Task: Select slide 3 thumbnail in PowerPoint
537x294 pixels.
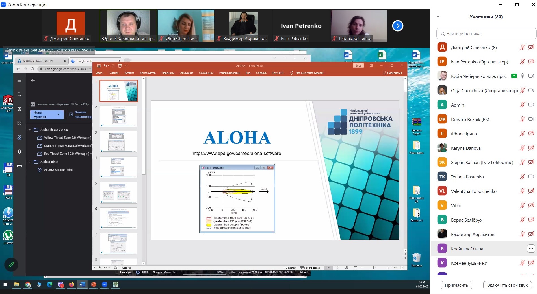Action: click(x=119, y=142)
